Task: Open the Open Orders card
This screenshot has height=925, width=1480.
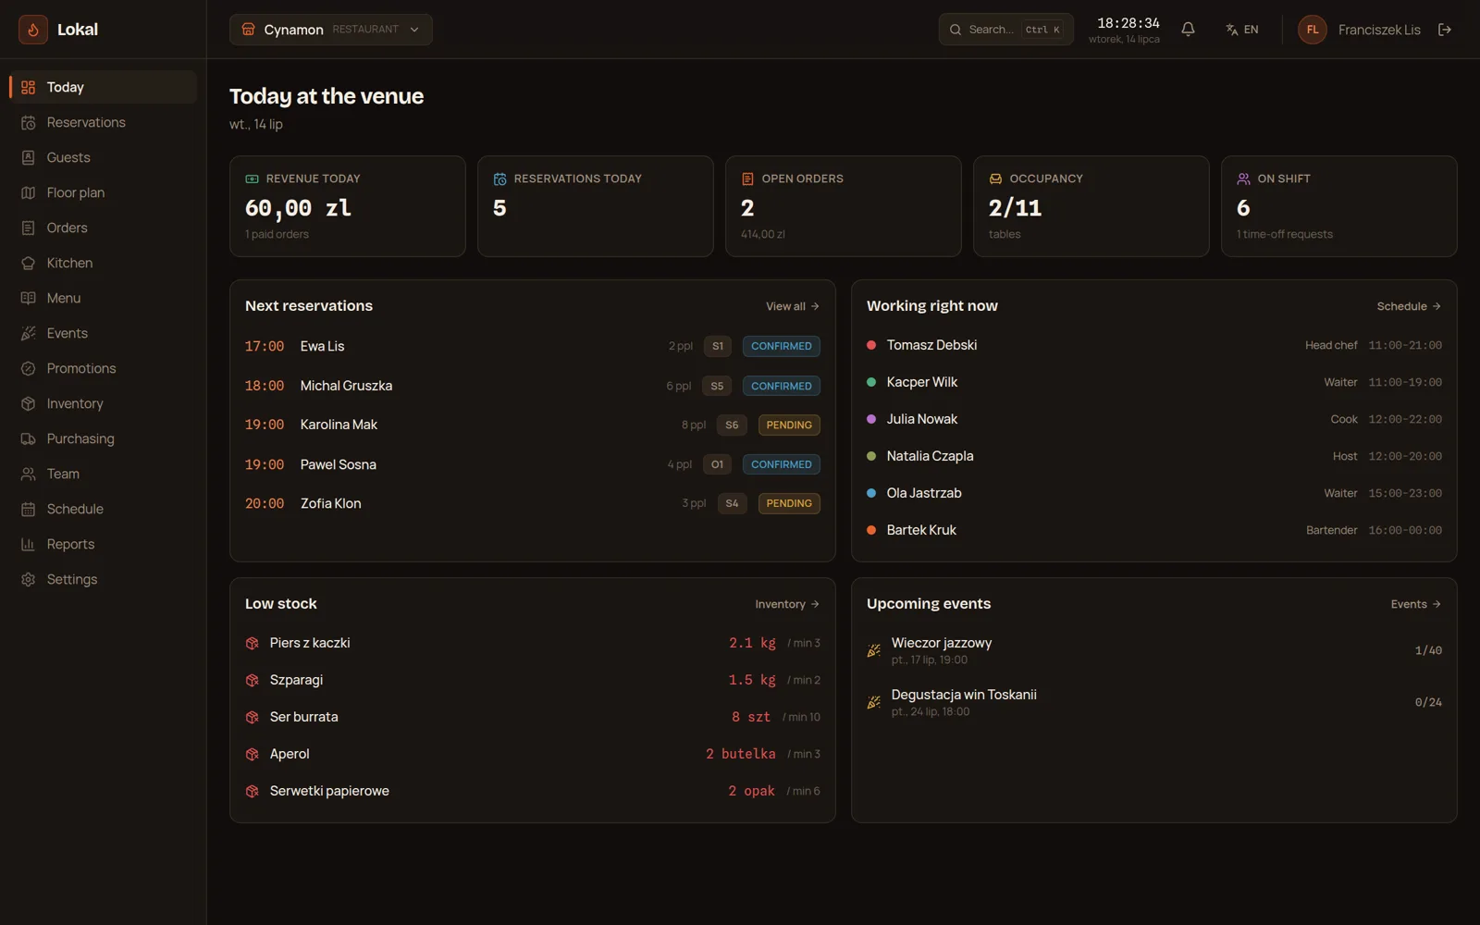Action: 844,206
